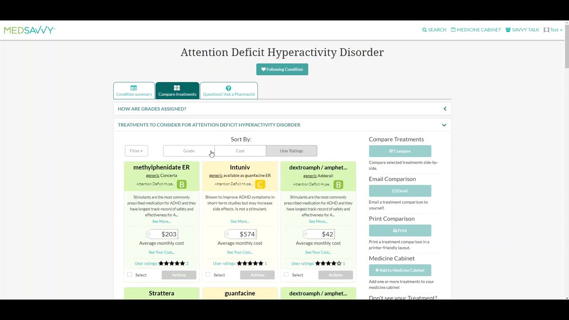The width and height of the screenshot is (569, 320).
Task: Click grade B badge on dextroamph Adderall card
Action: pos(338,184)
